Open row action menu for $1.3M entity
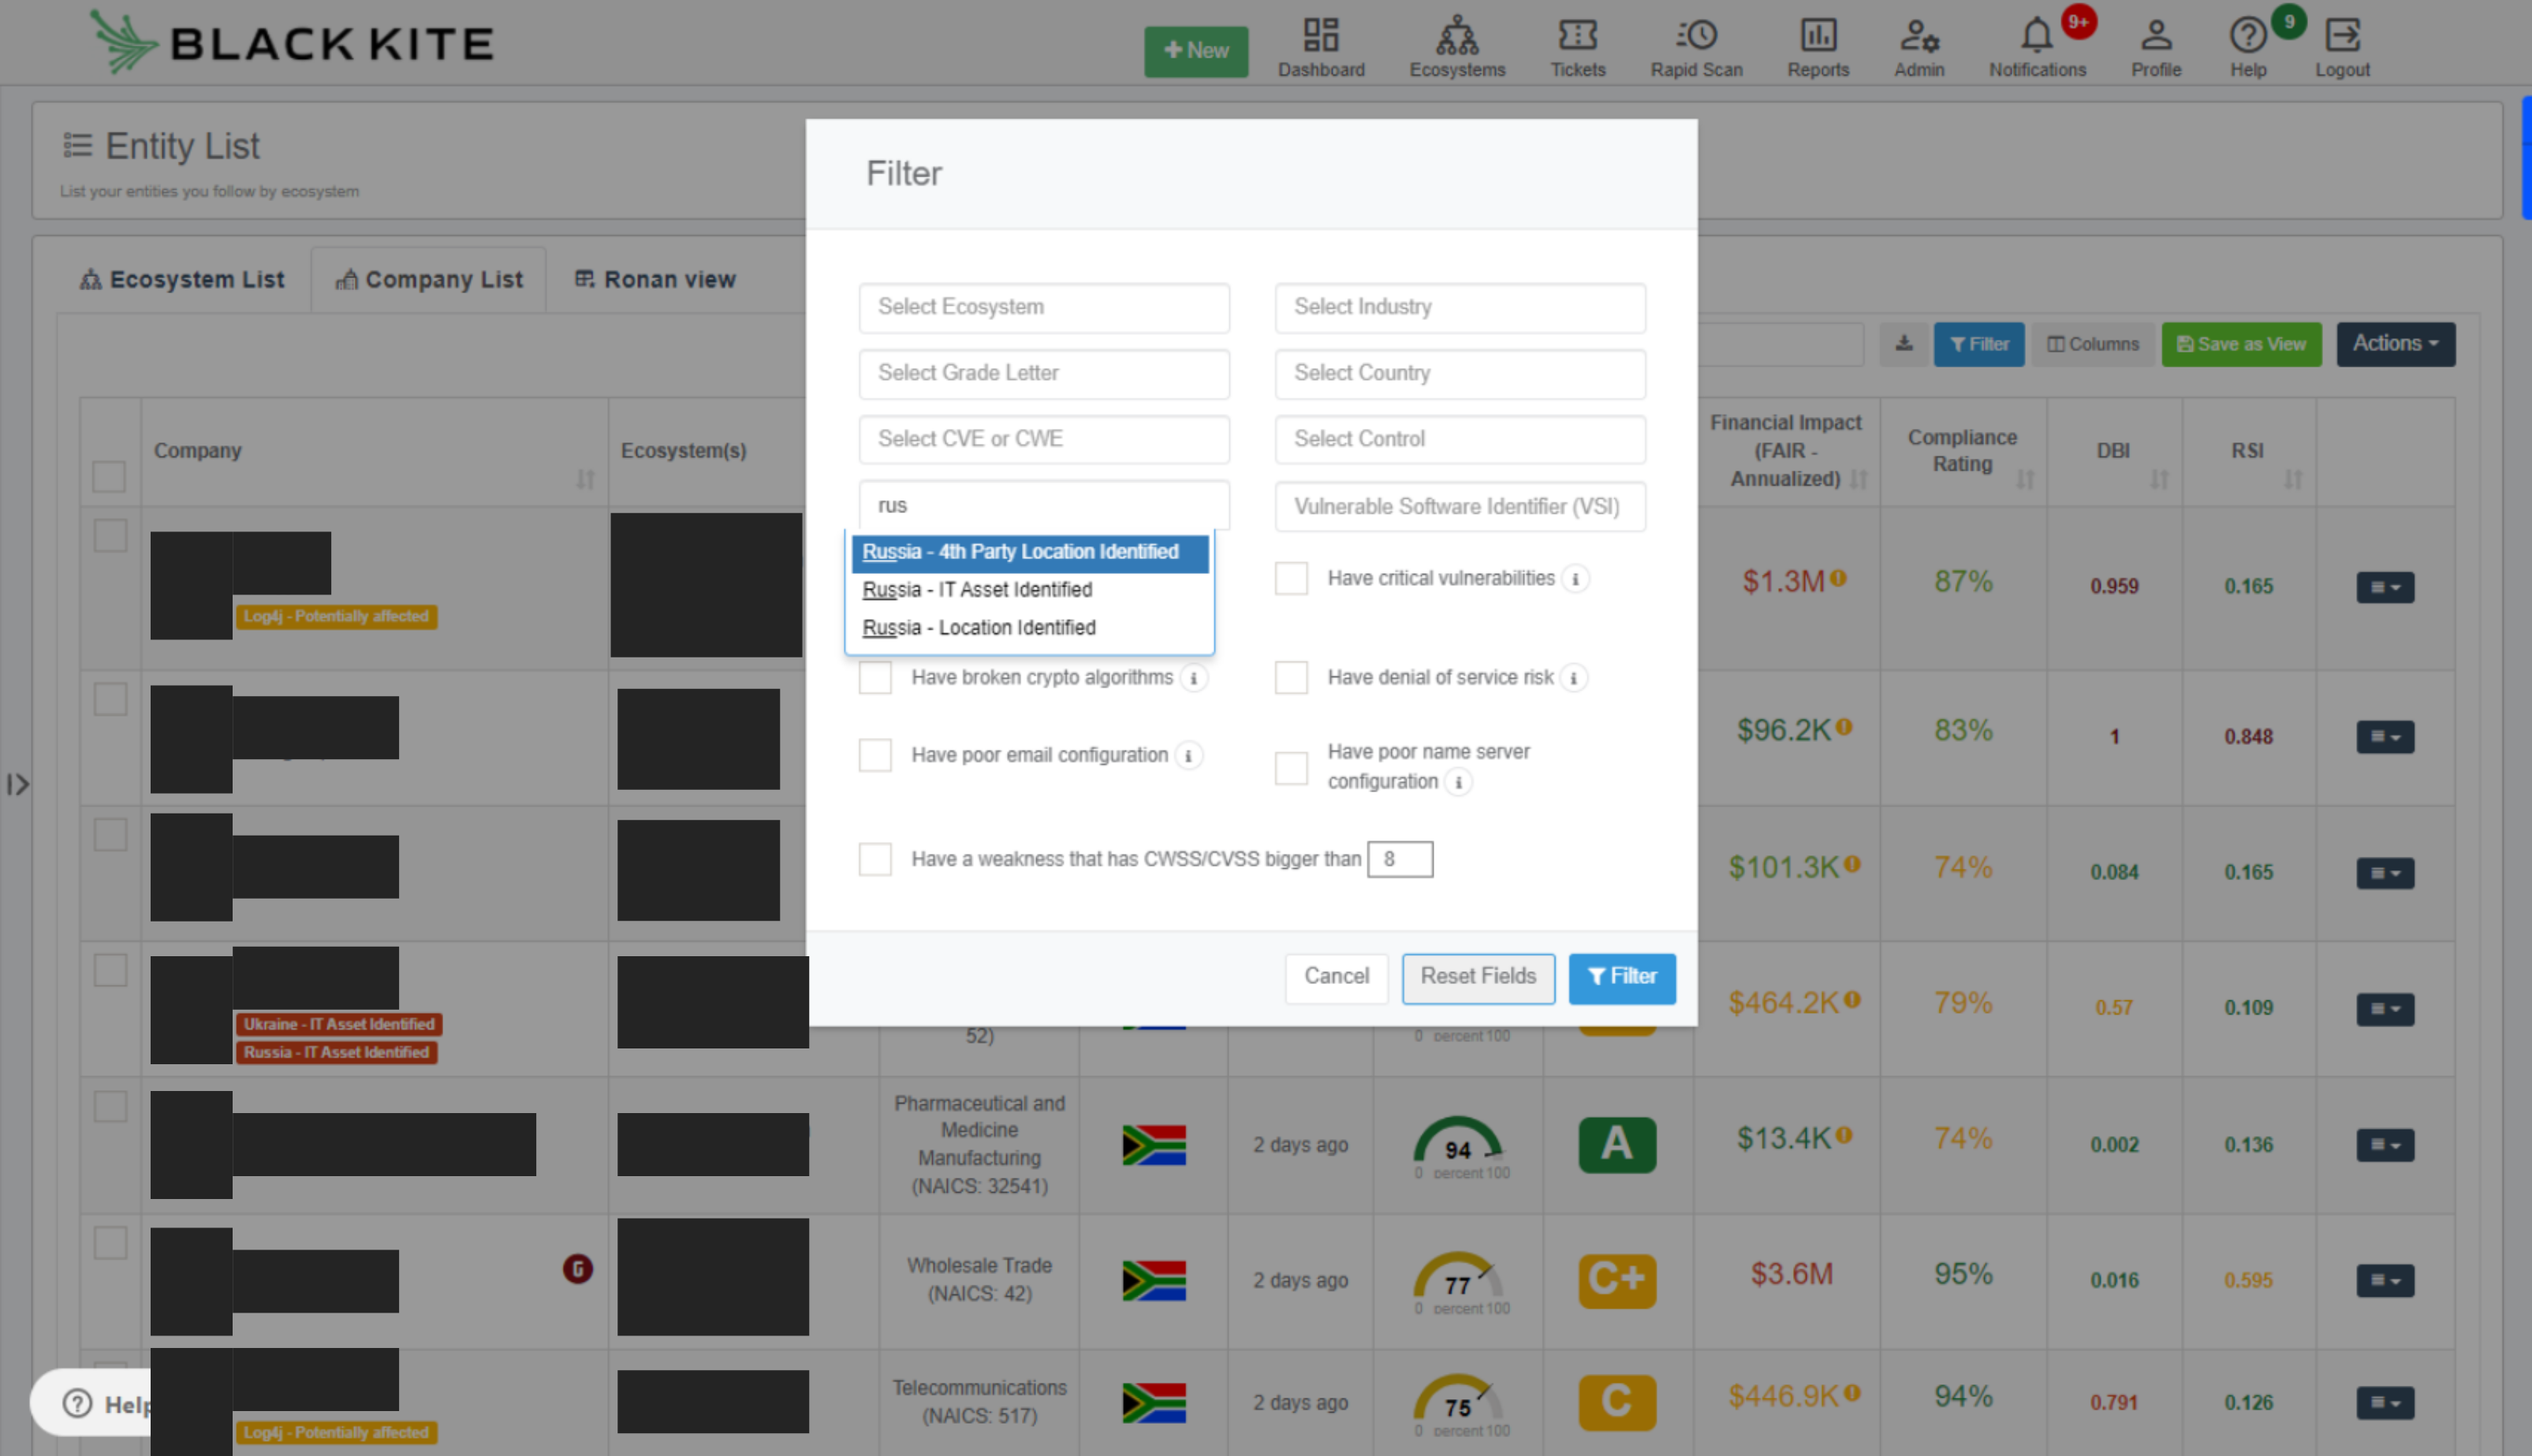The height and width of the screenshot is (1456, 2532). [x=2385, y=588]
